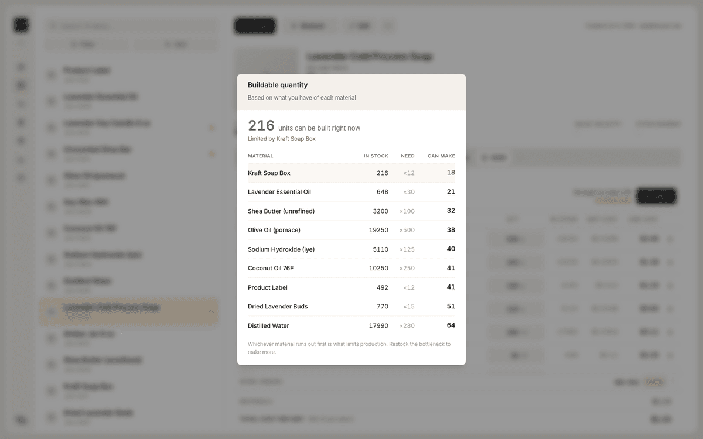Click in-stock value 10250 for Coconut Oil
Image resolution: width=703 pixels, height=439 pixels.
(x=378, y=269)
